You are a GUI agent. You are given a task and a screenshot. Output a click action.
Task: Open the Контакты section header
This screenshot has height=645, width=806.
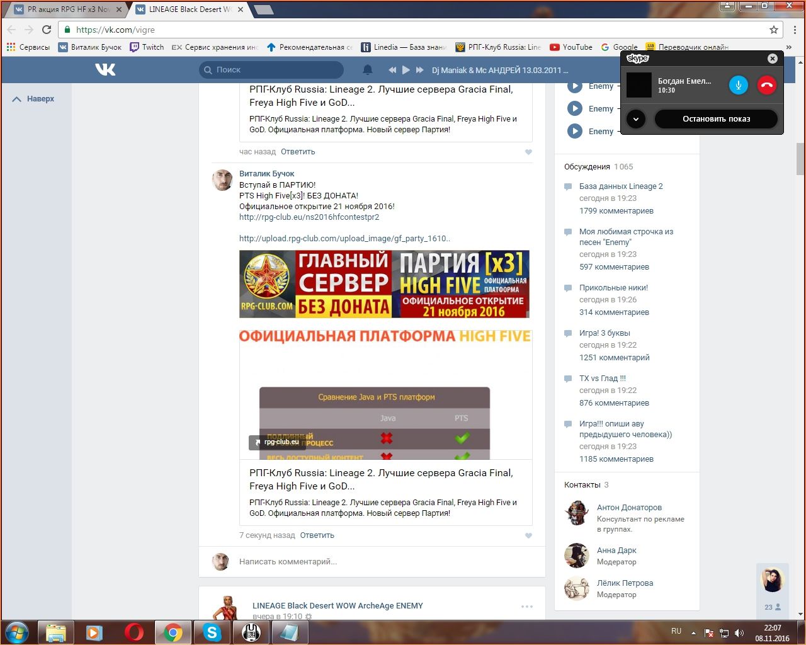(582, 485)
